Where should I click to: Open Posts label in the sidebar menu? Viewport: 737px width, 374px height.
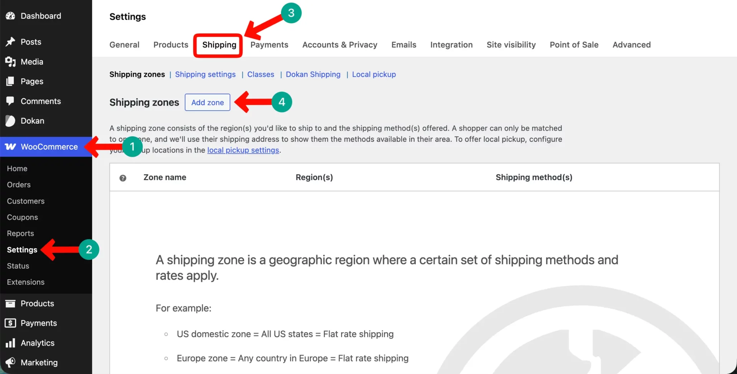(x=31, y=42)
